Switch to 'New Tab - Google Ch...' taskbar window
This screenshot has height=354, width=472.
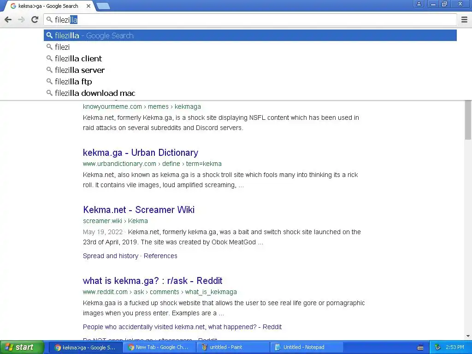tap(159, 348)
